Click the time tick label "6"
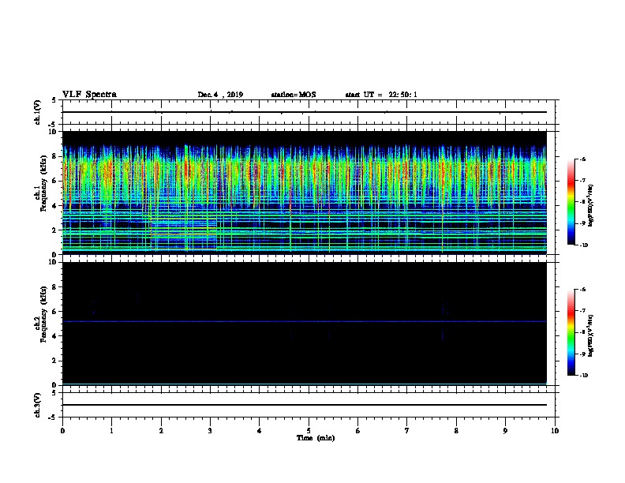625x483 pixels. coord(358,430)
